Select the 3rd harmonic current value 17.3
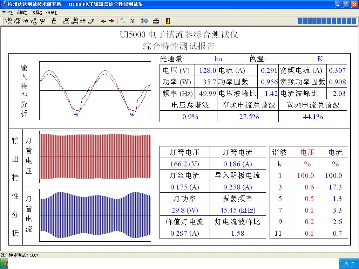 pos(336,187)
